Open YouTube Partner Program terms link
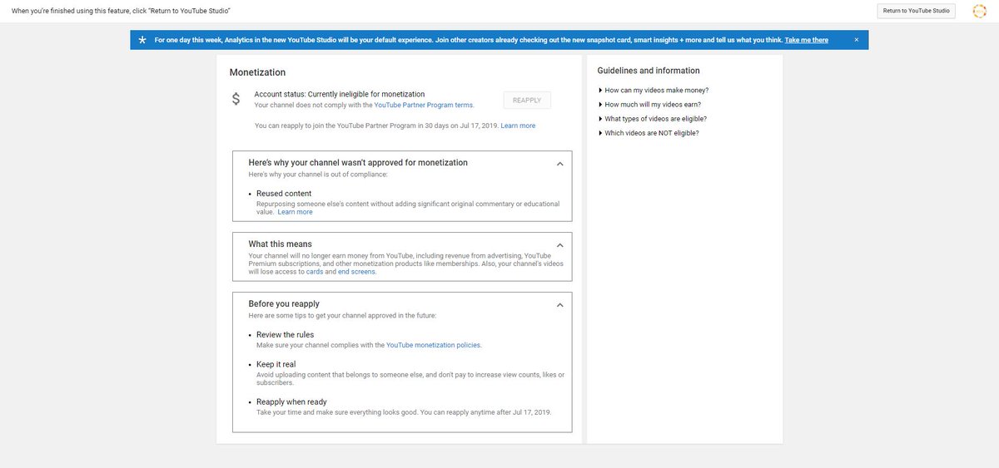 pyautogui.click(x=424, y=106)
